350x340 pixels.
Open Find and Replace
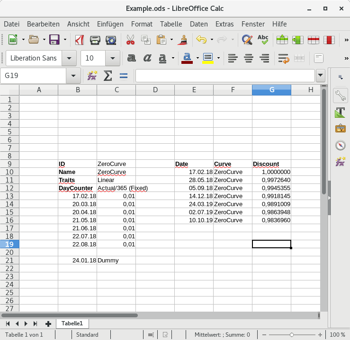pos(247,40)
